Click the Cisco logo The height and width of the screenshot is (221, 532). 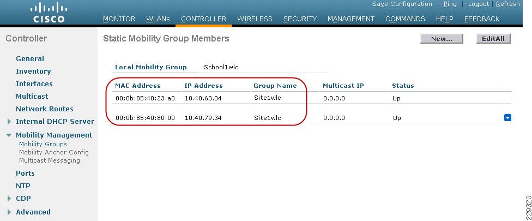[x=49, y=13]
